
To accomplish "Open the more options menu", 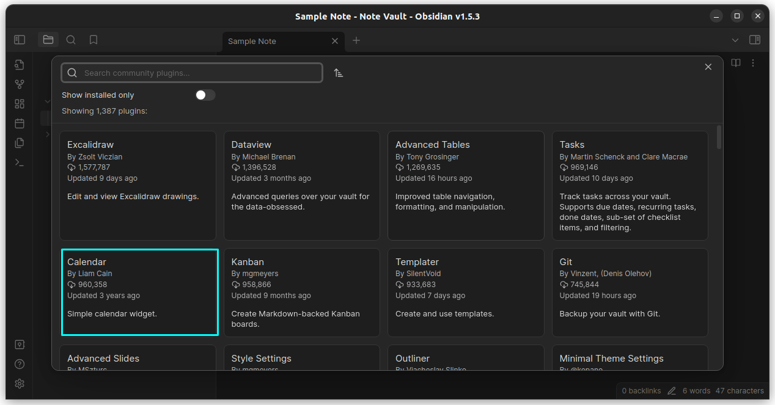I will click(753, 63).
